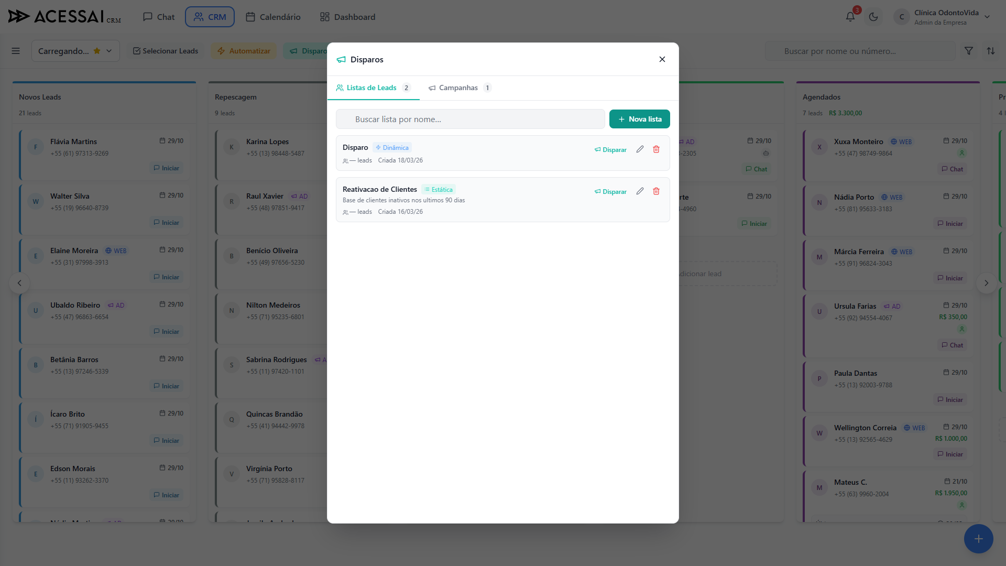Click the WEB badge on Elaine Moreira
The height and width of the screenshot is (566, 1006).
click(x=116, y=251)
